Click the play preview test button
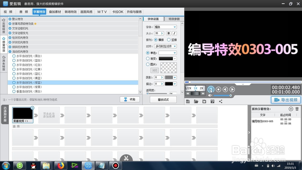This screenshot has height=170, width=302. point(163,100)
